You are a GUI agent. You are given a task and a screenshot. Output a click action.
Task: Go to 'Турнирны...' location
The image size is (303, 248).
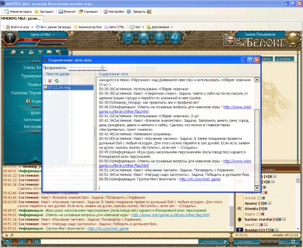(31, 76)
